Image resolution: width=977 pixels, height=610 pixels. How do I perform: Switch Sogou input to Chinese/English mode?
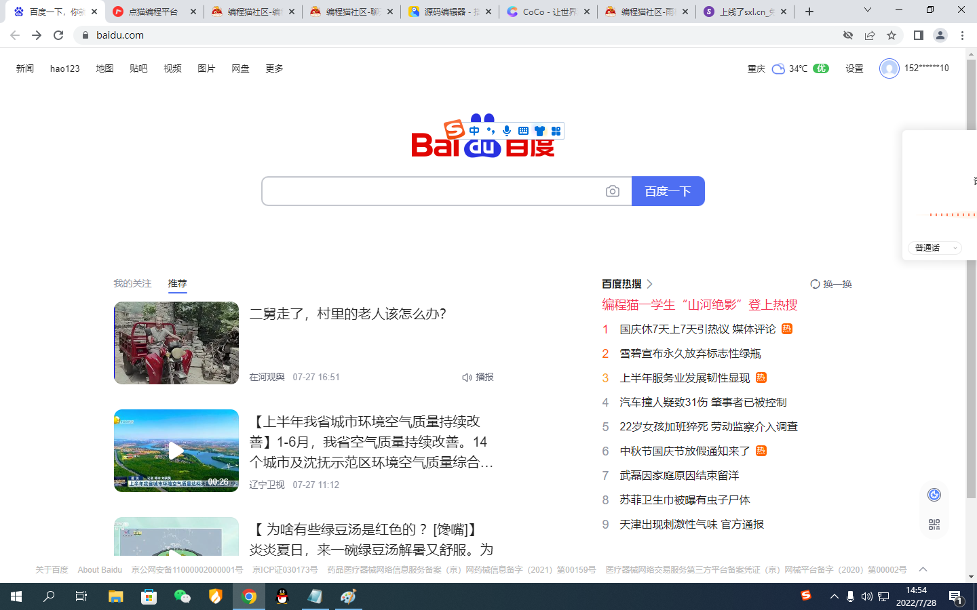(474, 131)
